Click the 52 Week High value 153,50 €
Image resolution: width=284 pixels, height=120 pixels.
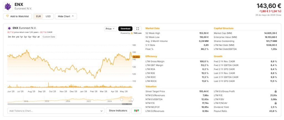click(x=204, y=33)
